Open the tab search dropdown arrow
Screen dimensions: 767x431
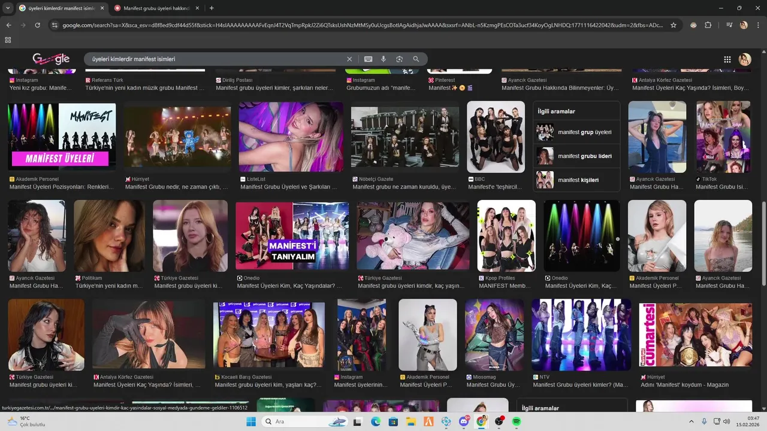[x=8, y=8]
